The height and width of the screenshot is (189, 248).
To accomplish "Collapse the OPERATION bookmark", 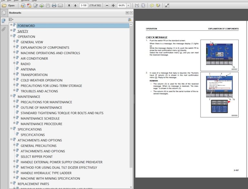I will pyautogui.click(x=11, y=36).
